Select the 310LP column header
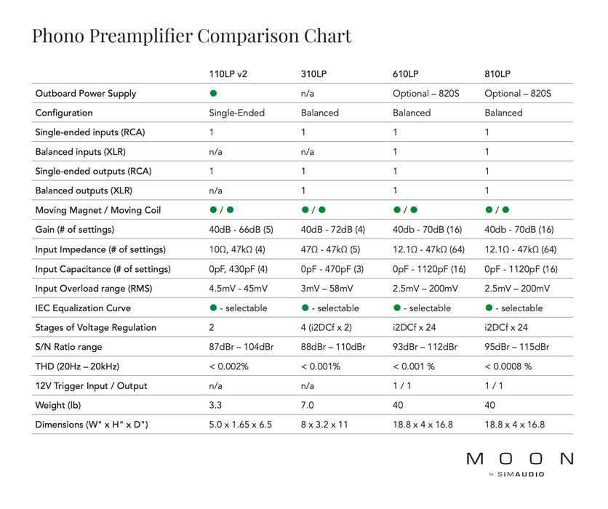Viewport: 608px width, 509px height. tap(314, 74)
